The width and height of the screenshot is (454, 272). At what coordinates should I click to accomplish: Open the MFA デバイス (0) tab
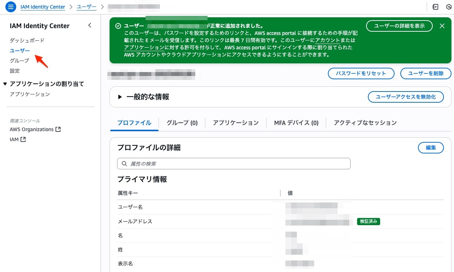(296, 123)
